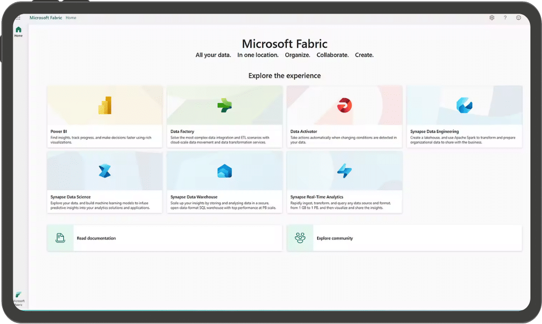The height and width of the screenshot is (324, 542).
Task: Click the Data Activator logo icon
Action: pyautogui.click(x=345, y=105)
